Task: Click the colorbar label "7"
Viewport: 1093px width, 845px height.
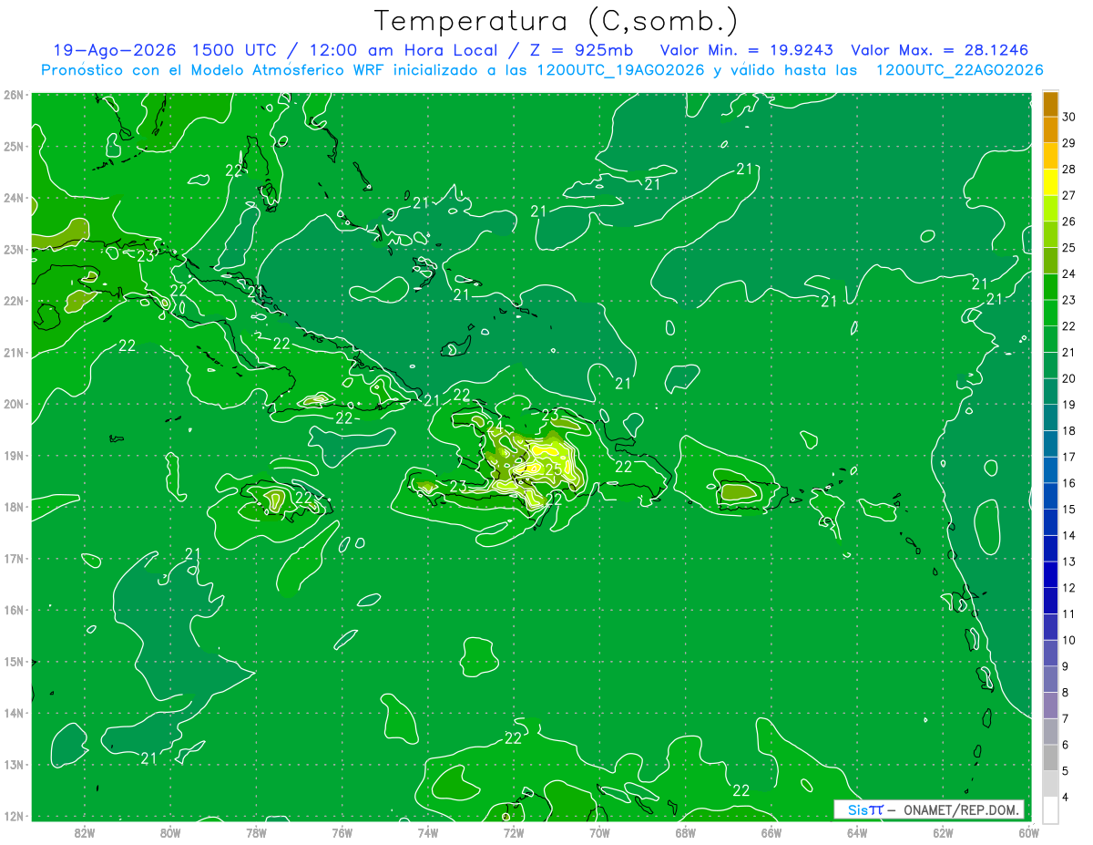Action: coord(1066,719)
